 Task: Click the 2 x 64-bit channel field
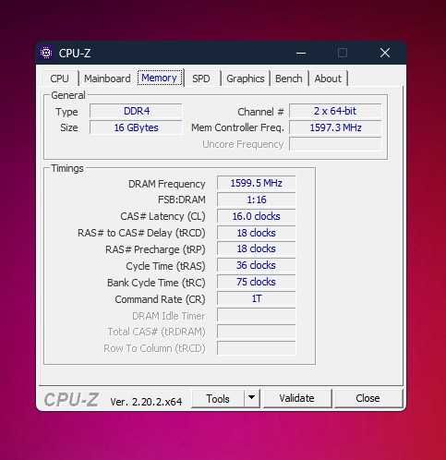(x=335, y=111)
